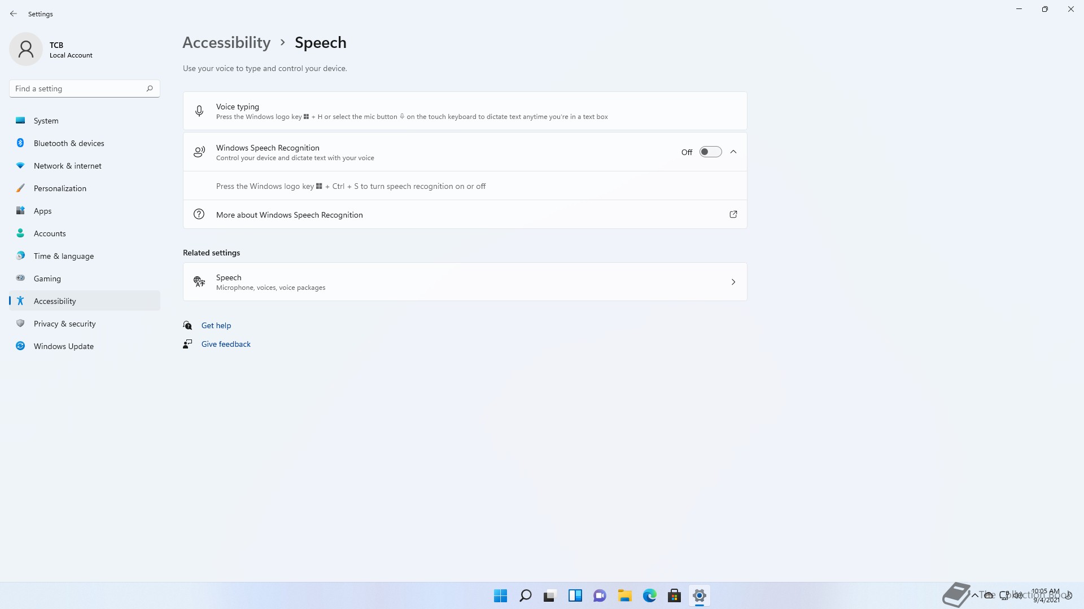1084x609 pixels.
Task: Select Privacy & security in sidebar
Action: 85,324
